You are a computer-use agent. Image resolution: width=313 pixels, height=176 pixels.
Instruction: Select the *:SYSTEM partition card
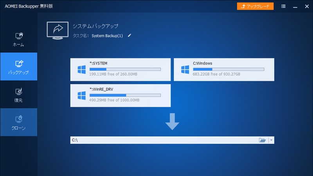coord(121,70)
